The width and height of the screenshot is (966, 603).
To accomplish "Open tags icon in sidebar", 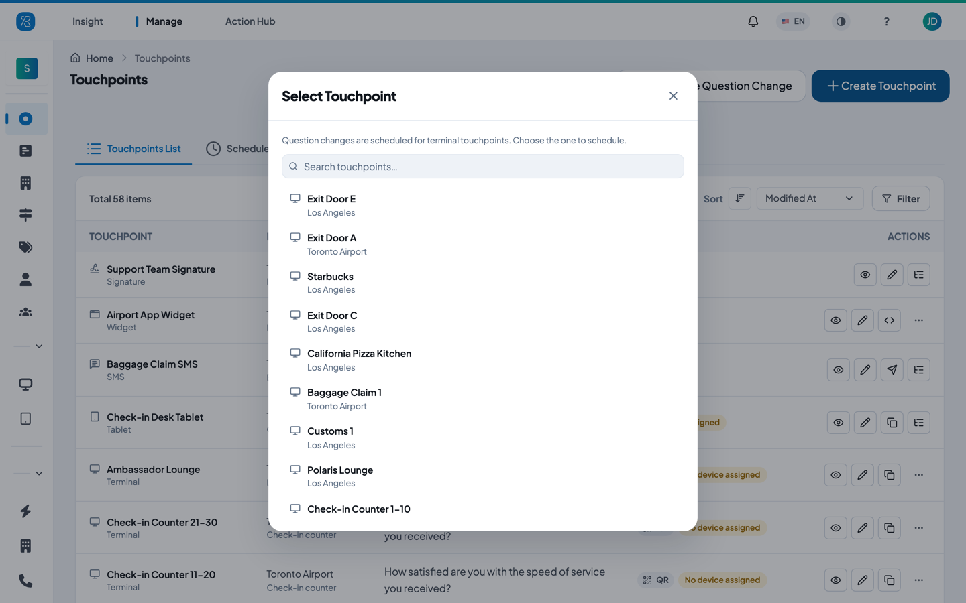I will 26,247.
